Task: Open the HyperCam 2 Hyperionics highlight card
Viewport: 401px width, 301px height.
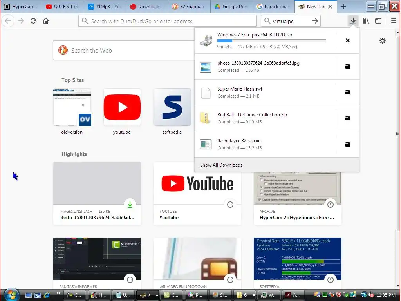Action: click(298, 198)
